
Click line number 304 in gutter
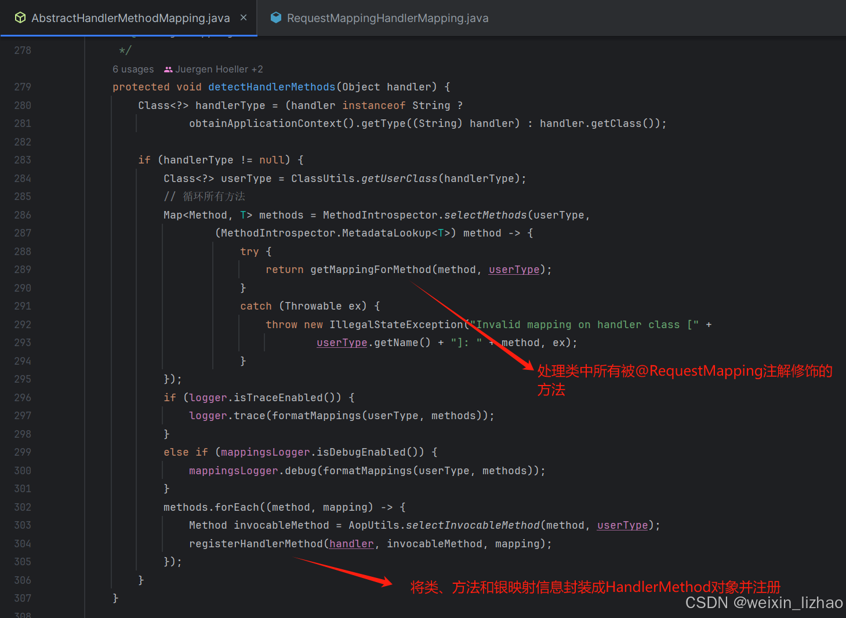coord(23,544)
